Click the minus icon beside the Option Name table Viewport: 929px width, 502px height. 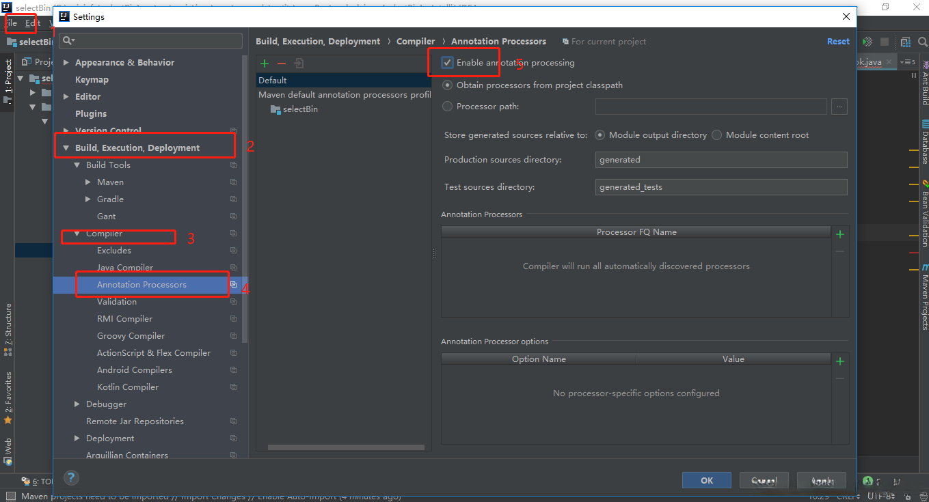[840, 378]
